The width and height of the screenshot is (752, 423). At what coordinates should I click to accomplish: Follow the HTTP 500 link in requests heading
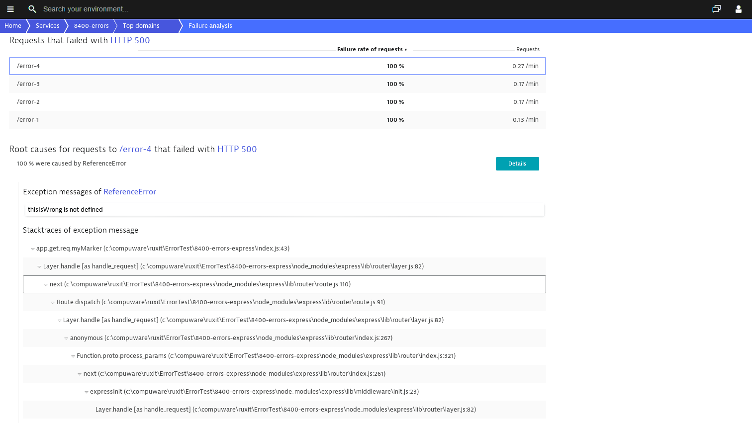(x=130, y=40)
